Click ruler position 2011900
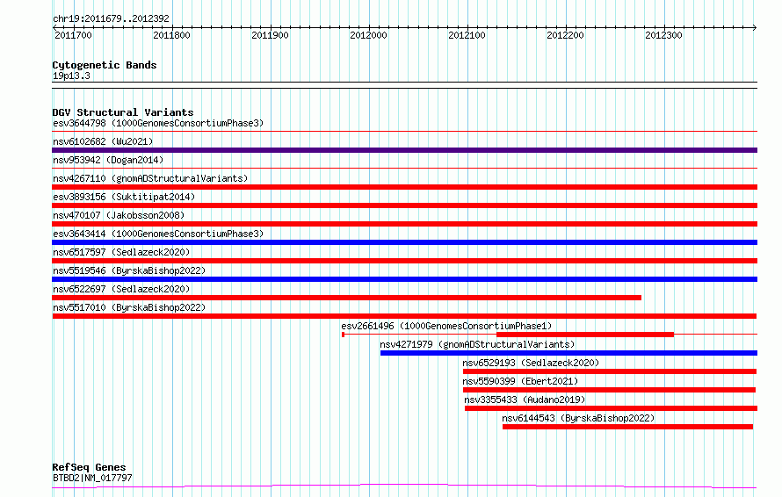 (270, 35)
